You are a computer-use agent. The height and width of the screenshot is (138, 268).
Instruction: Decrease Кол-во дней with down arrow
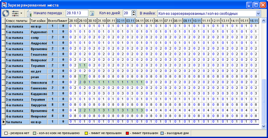[134, 15]
